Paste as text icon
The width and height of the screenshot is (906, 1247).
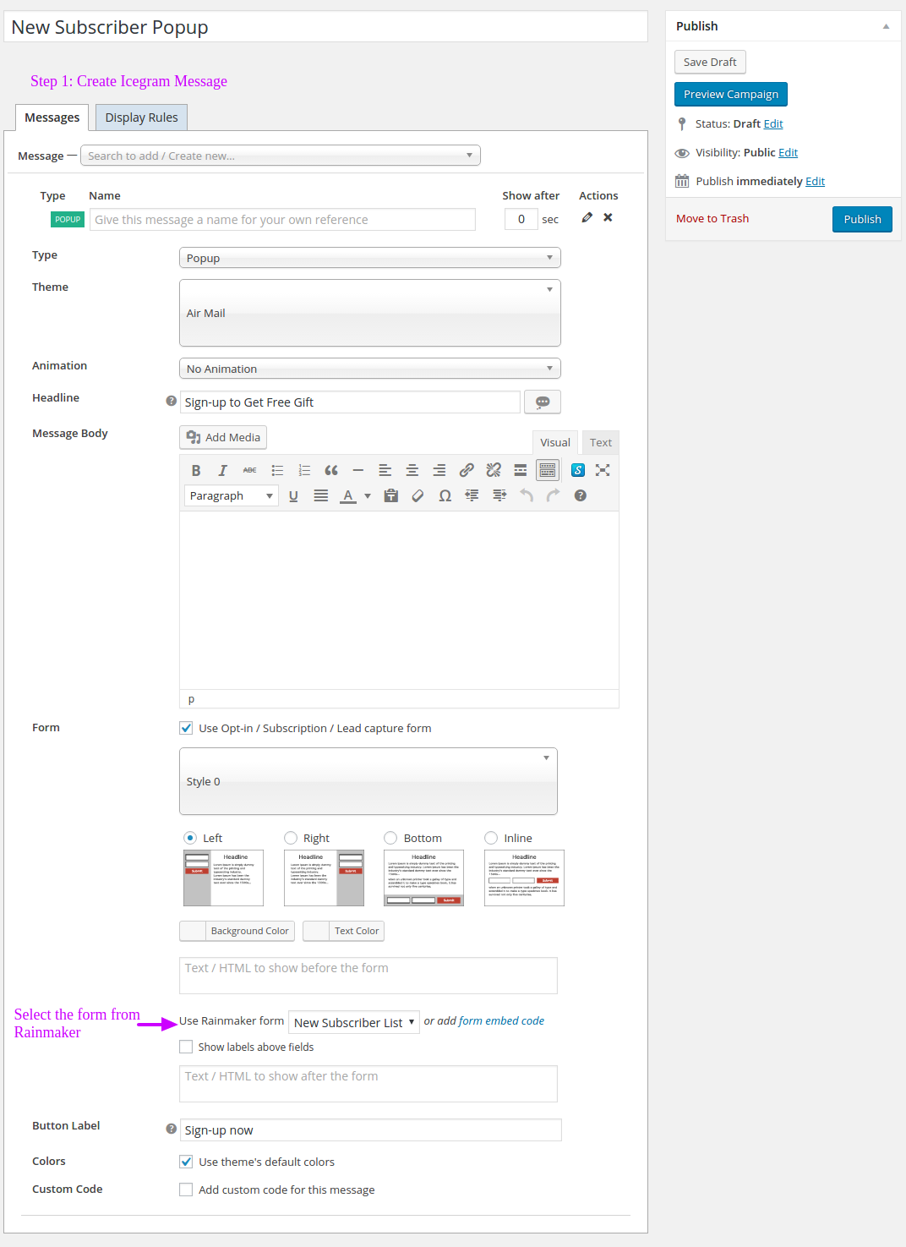(390, 496)
